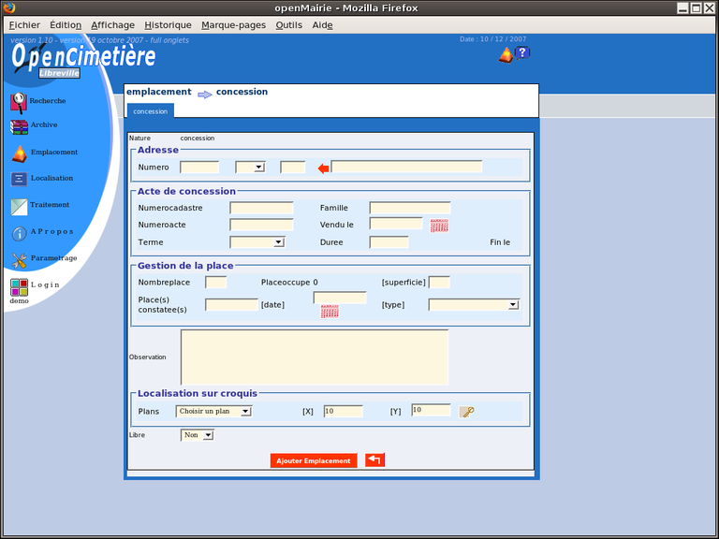Open Emplacement via the cone icon

coord(19,153)
